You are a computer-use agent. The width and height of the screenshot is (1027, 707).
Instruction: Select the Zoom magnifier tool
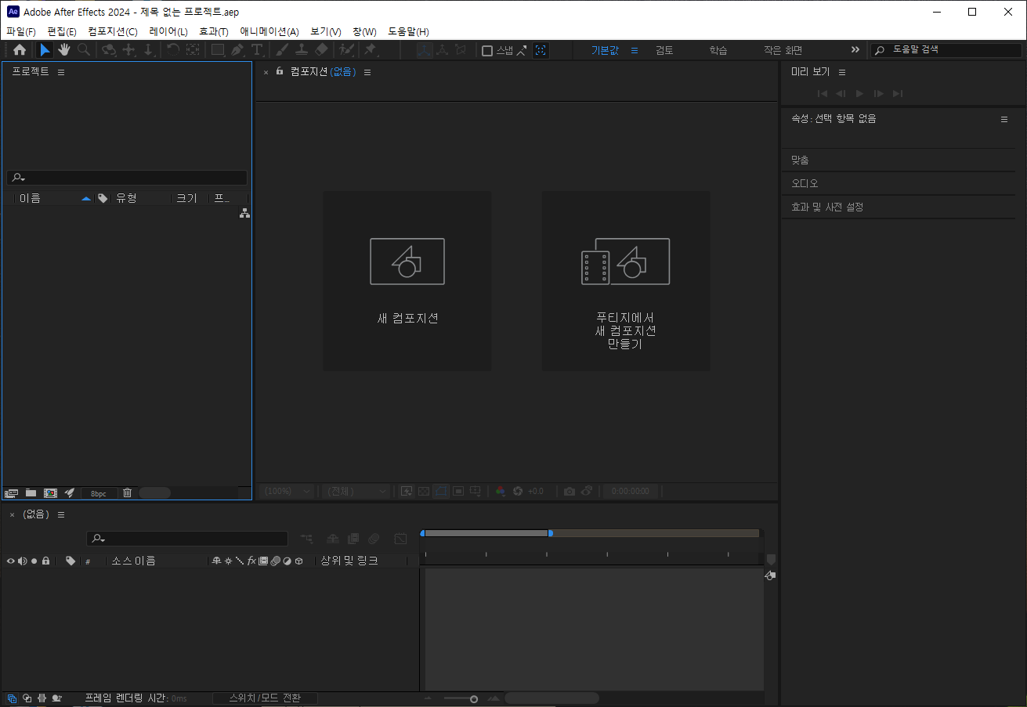(x=84, y=50)
